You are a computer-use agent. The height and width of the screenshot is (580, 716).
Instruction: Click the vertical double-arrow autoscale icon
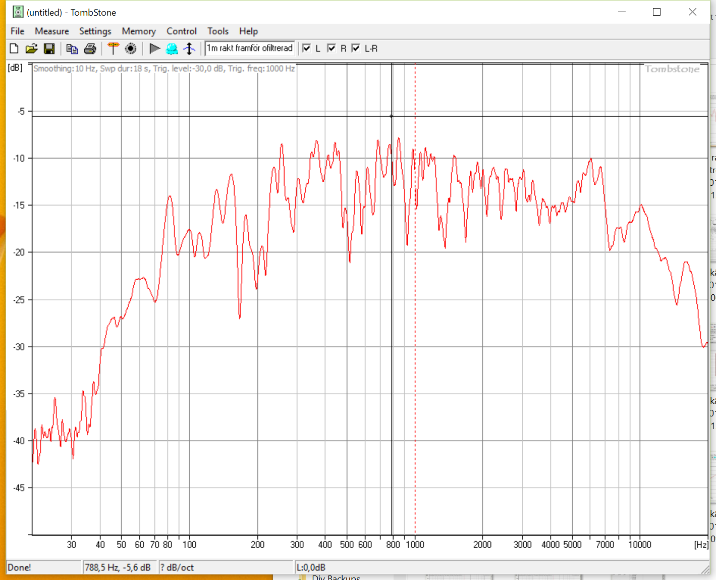(x=189, y=48)
